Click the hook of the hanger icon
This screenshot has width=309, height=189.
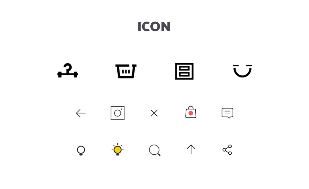point(68,67)
